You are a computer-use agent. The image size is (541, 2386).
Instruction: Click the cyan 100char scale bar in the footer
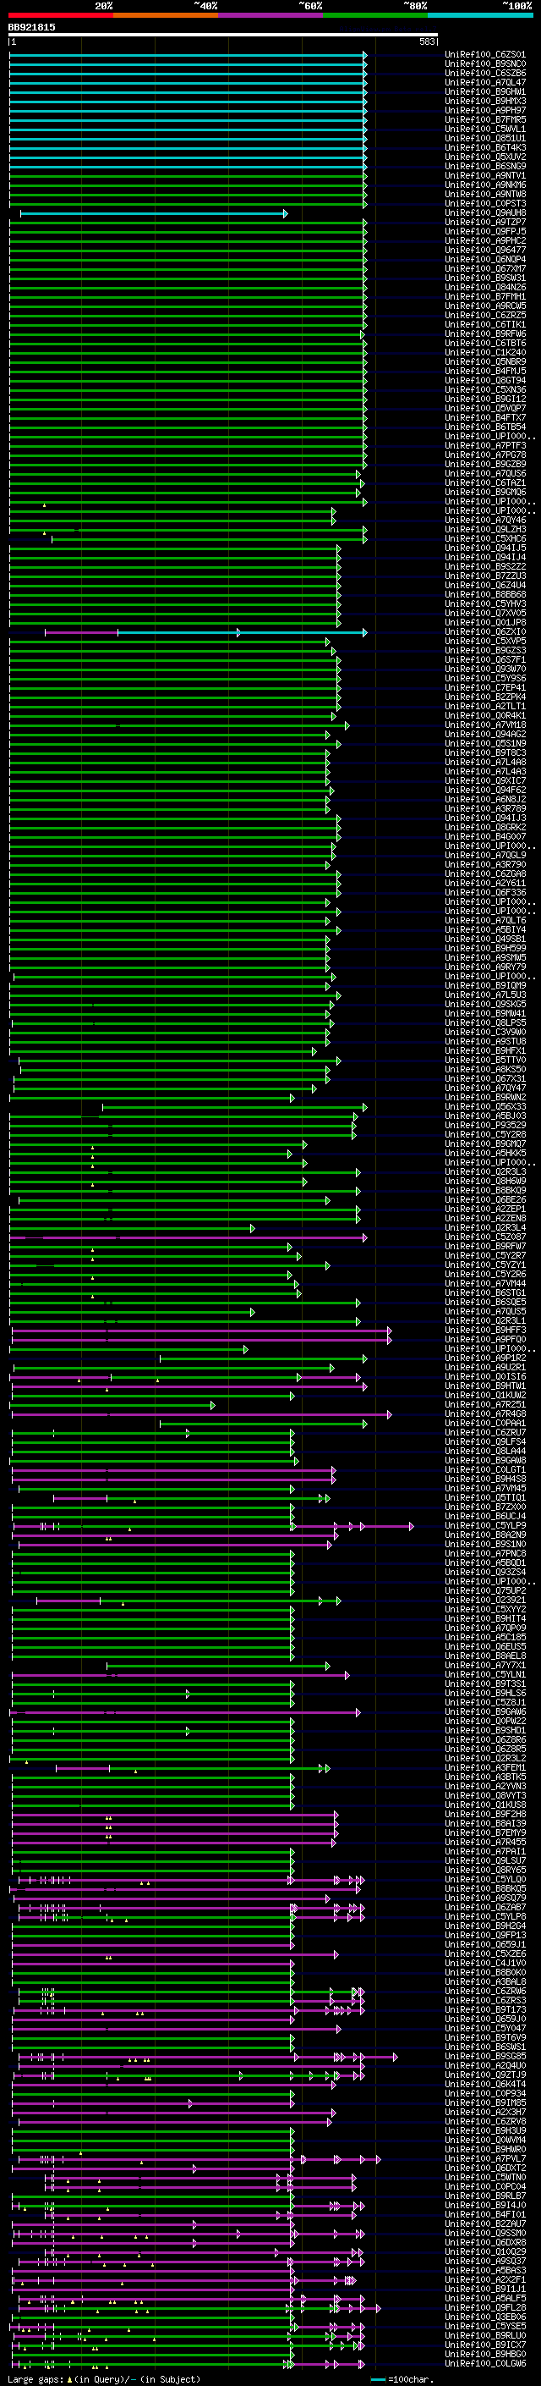click(x=377, y=2379)
